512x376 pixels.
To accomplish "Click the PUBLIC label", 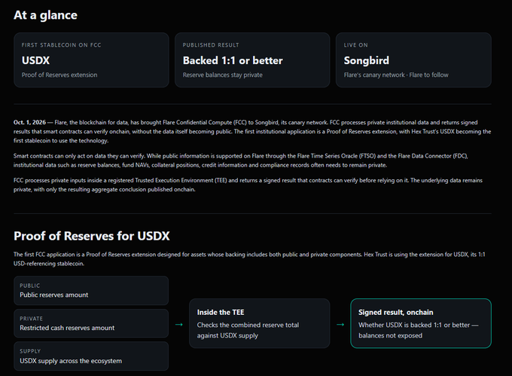I will coord(29,286).
